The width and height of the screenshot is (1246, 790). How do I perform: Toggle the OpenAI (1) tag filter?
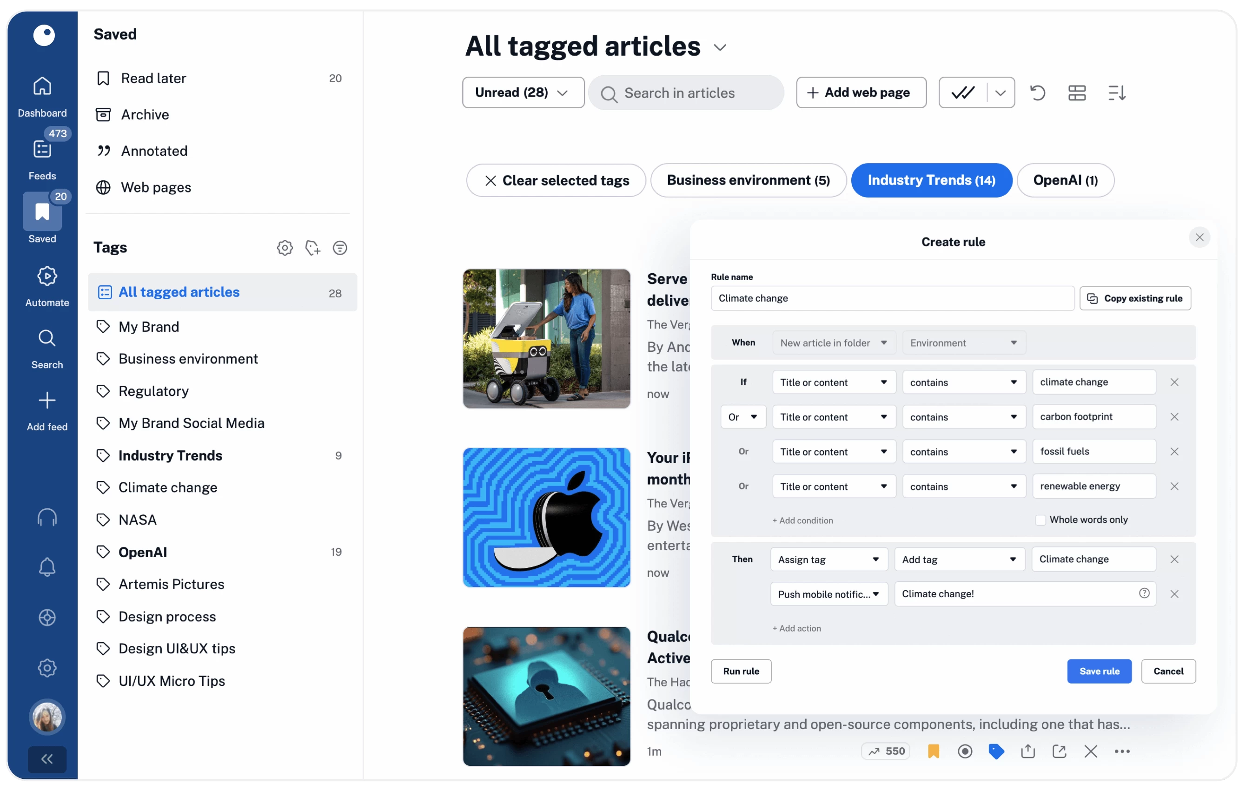click(x=1065, y=180)
